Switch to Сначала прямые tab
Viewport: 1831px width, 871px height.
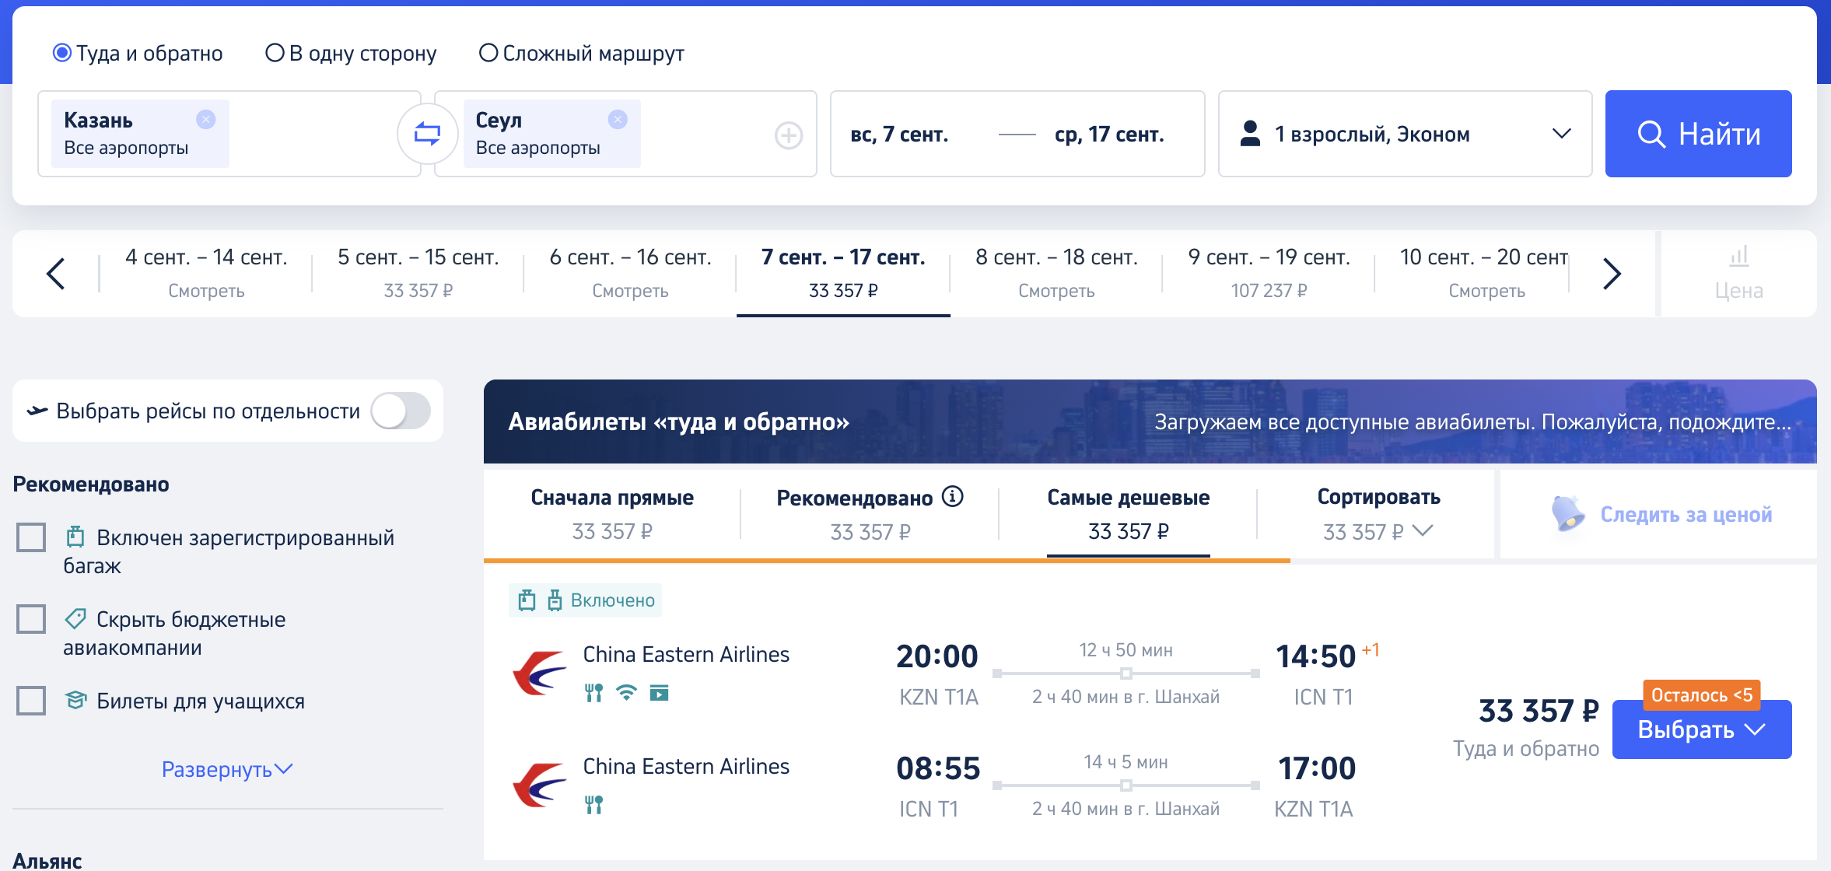(x=612, y=514)
